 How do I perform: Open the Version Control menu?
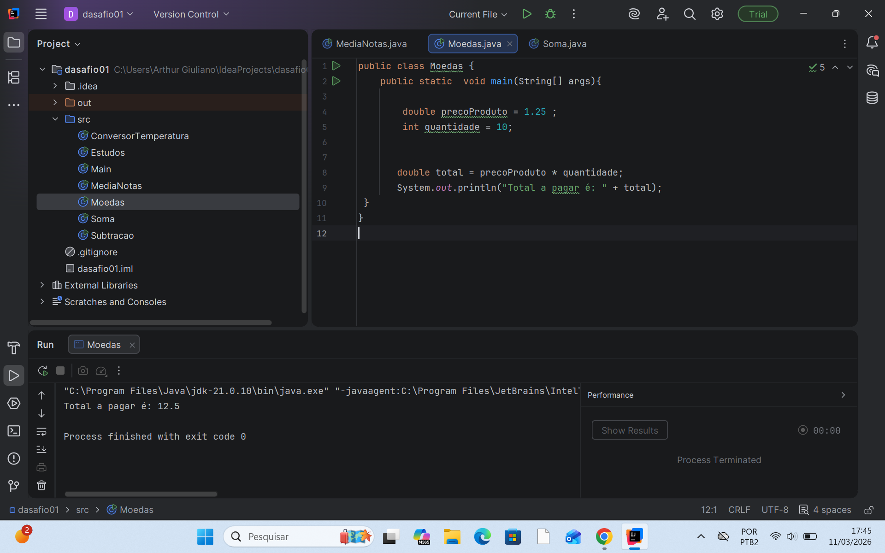(191, 14)
